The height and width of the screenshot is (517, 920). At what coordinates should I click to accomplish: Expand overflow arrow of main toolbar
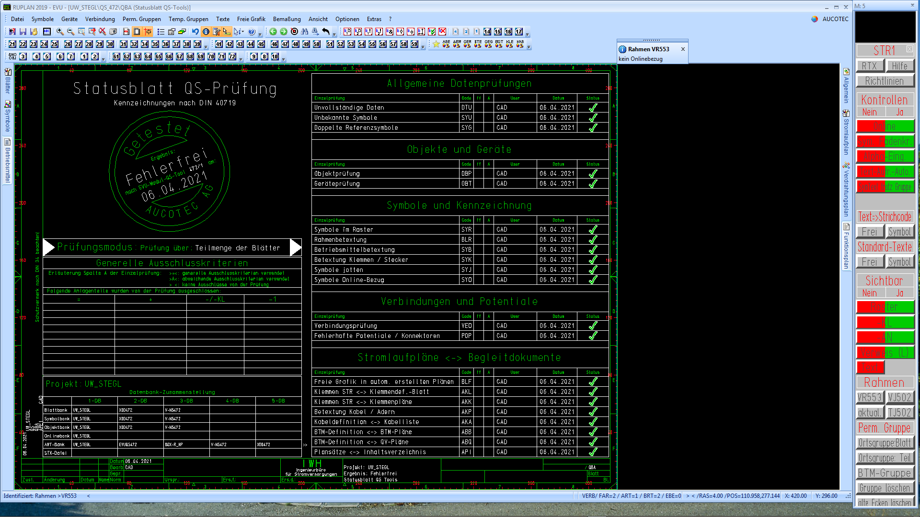(x=260, y=34)
